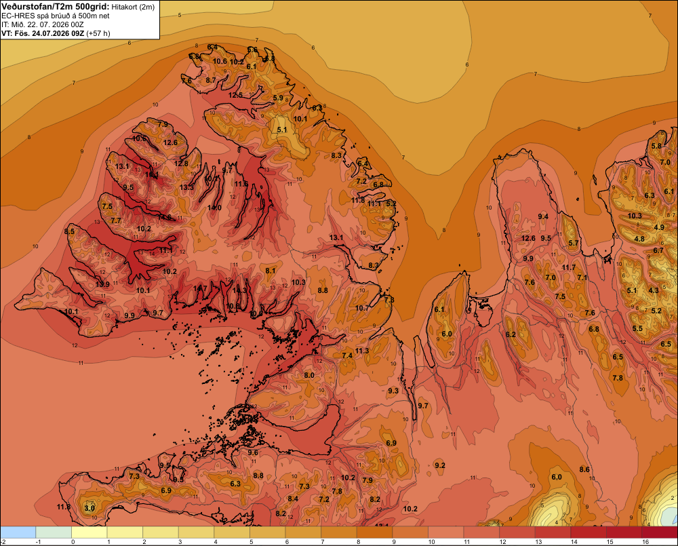Click the 14.7 temperature value
Screen dimensions: 678x546
coord(200,288)
